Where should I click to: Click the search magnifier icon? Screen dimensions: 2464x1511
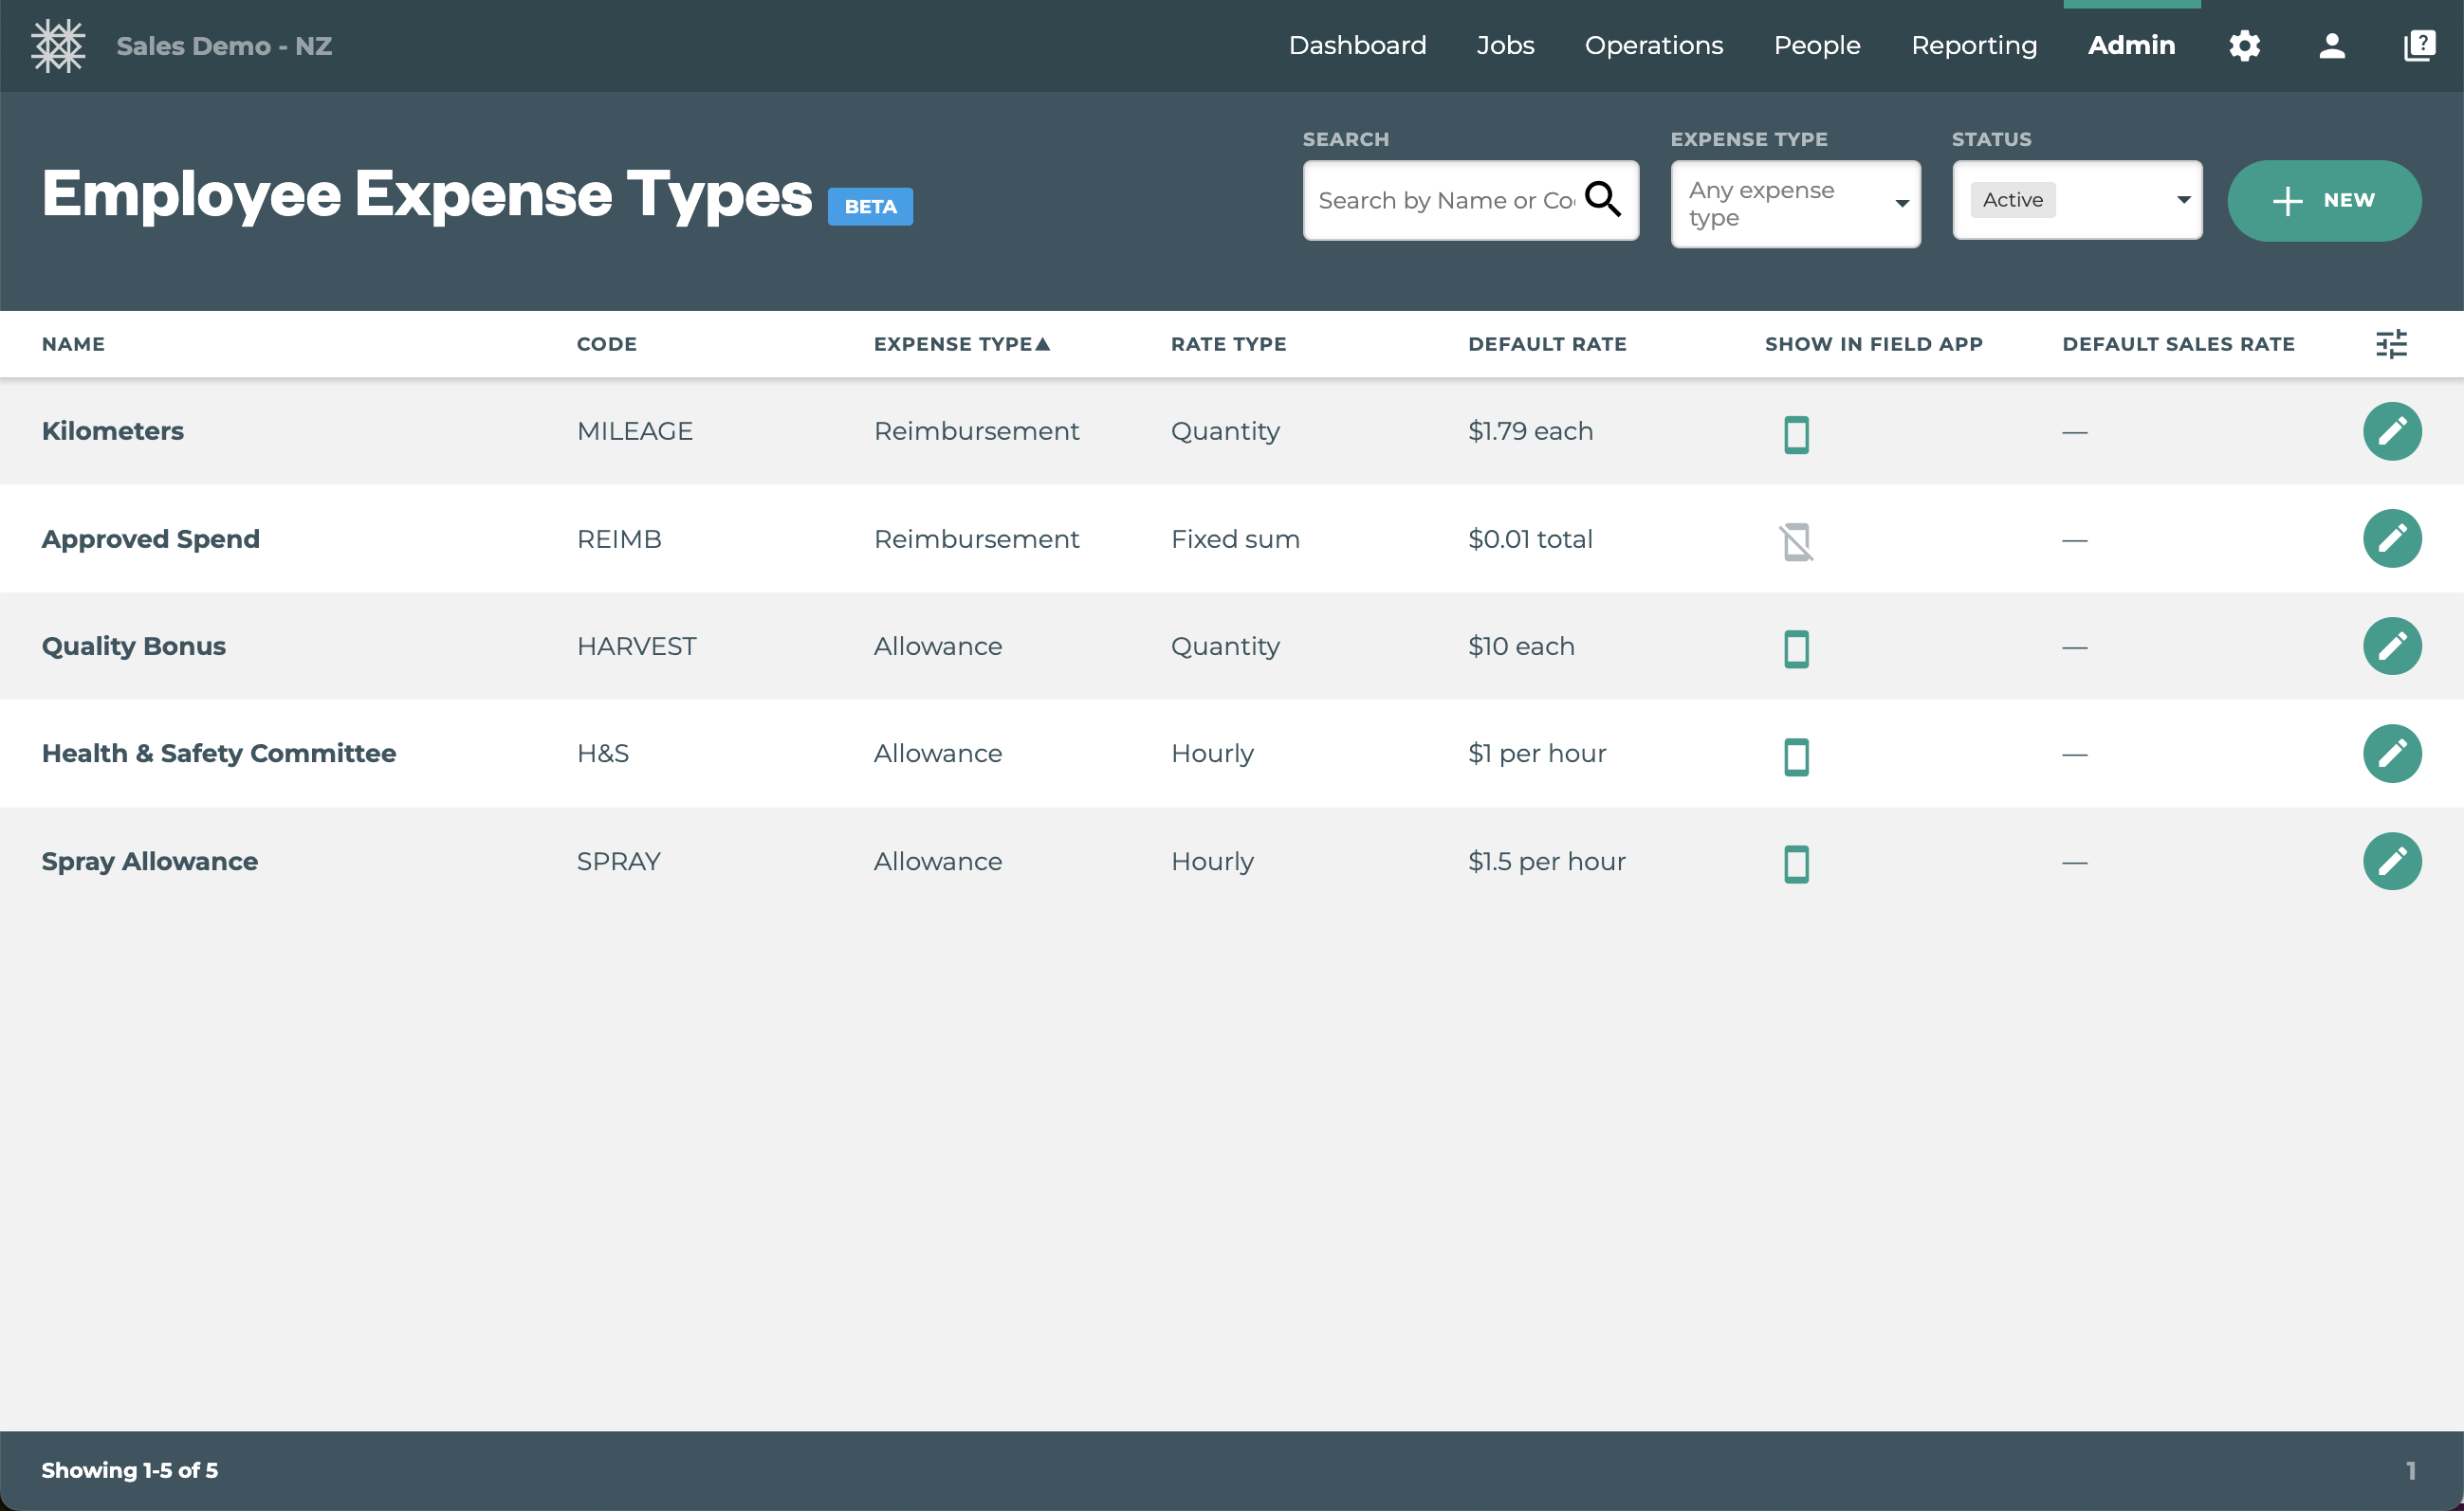pos(1602,200)
